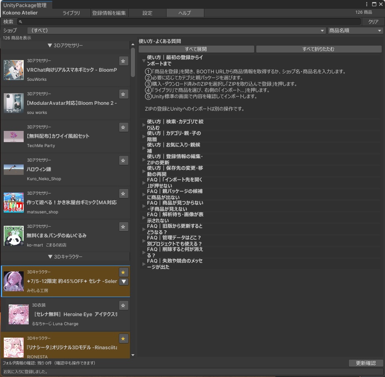
Task: Open the ショップ (すべて) dropdown
Action: click(176, 30)
